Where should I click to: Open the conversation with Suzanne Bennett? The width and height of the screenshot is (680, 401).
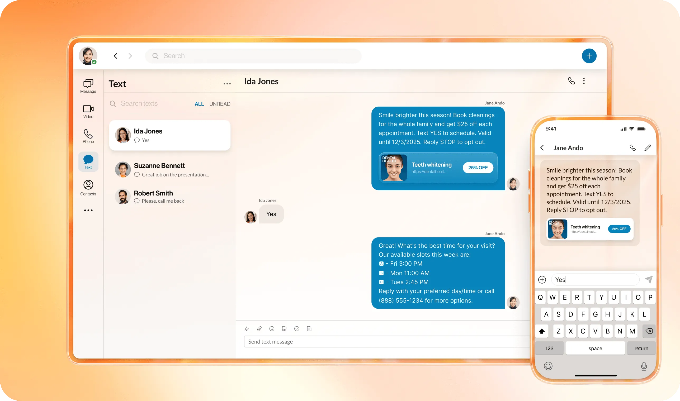[170, 169]
